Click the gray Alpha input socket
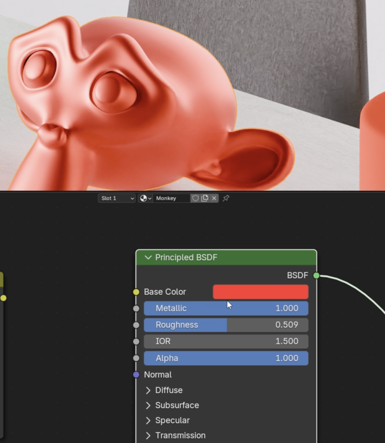385x443 pixels. click(136, 358)
